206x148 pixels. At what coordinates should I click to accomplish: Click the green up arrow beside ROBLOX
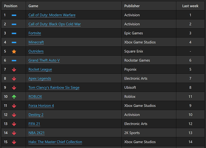pos(14,97)
